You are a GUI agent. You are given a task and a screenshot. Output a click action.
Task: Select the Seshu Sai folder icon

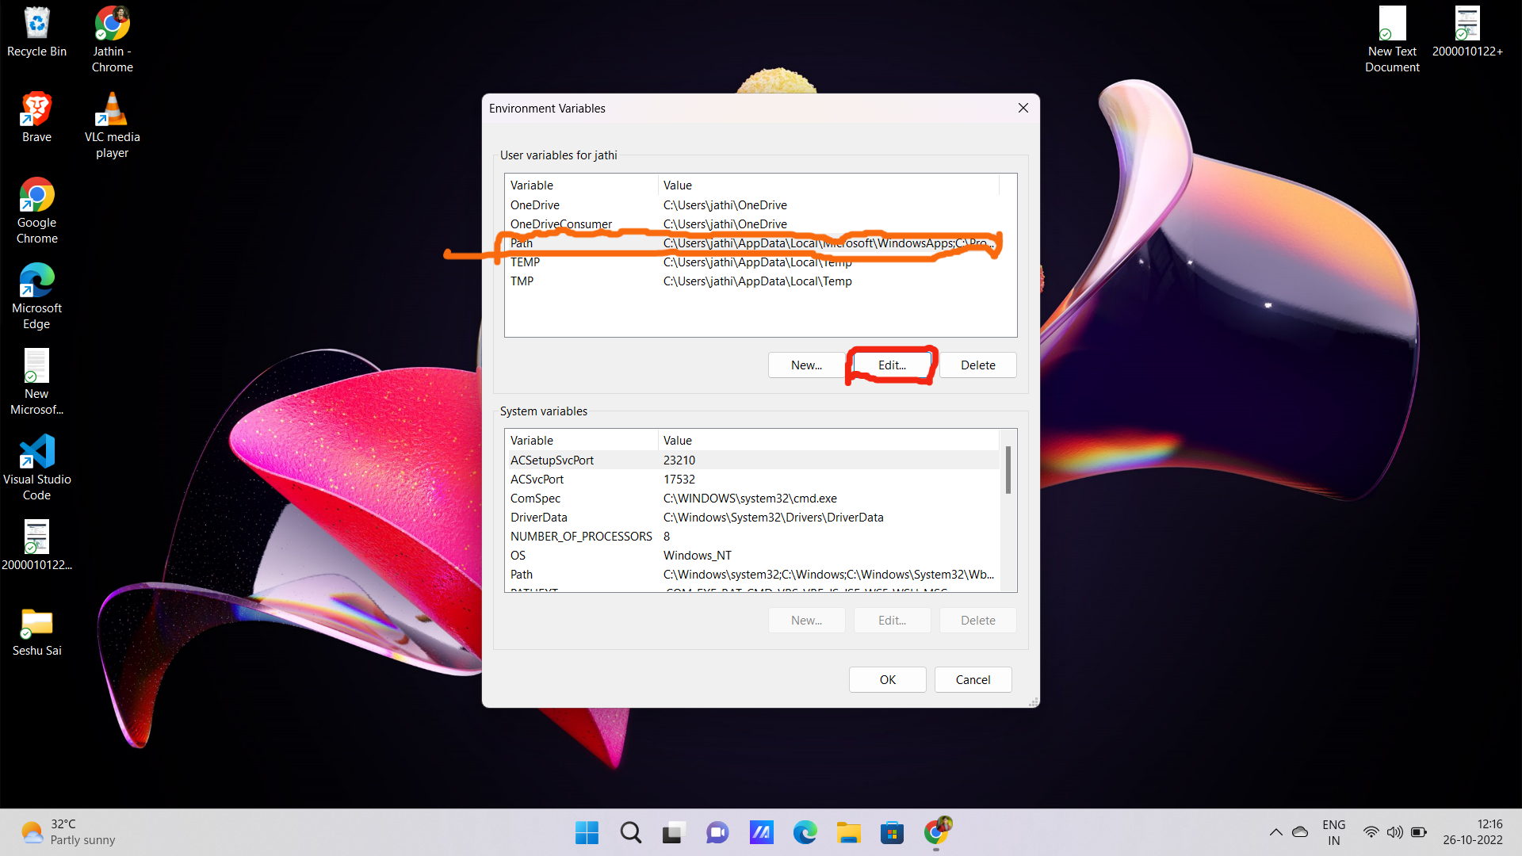(36, 632)
